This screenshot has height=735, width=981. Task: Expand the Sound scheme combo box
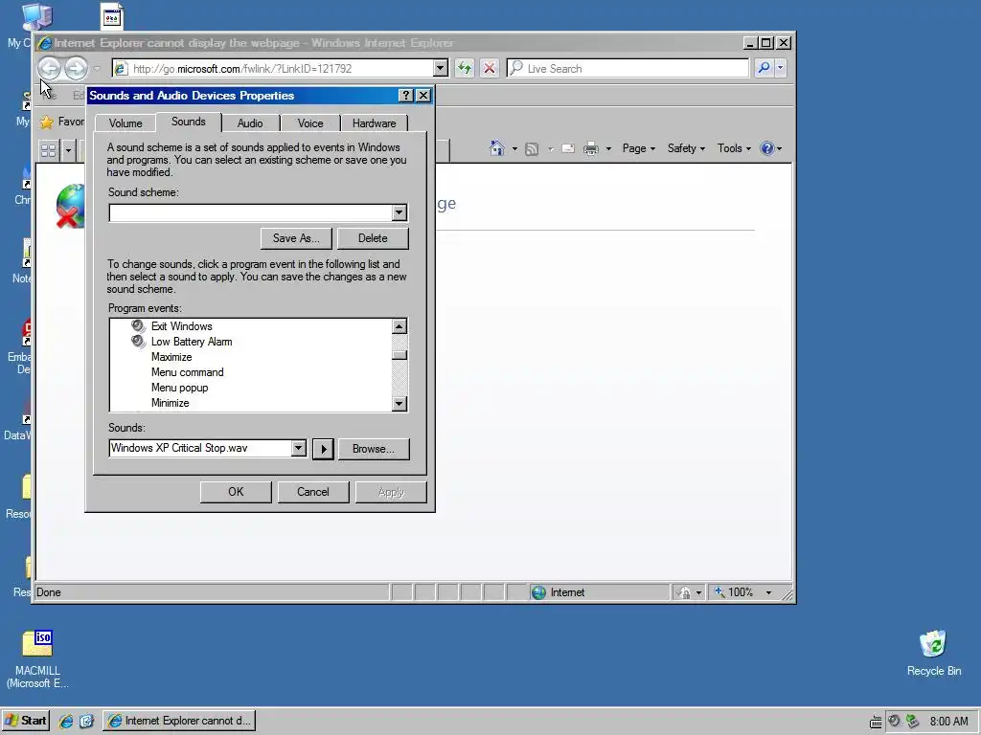click(399, 213)
